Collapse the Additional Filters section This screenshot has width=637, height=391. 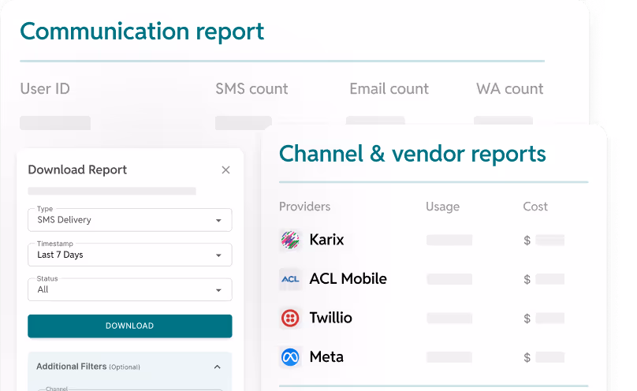218,367
